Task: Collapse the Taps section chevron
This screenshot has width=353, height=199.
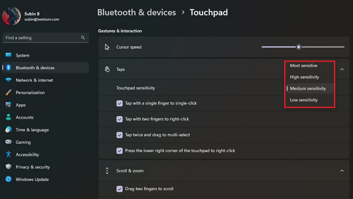Action: tap(342, 69)
